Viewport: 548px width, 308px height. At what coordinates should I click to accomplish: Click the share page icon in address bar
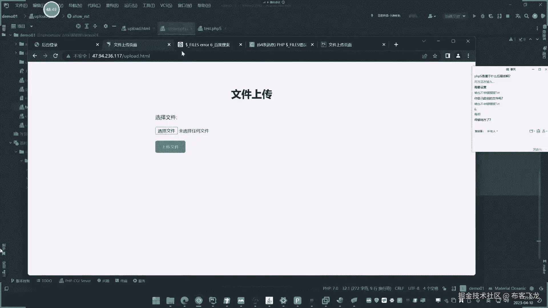tap(425, 56)
